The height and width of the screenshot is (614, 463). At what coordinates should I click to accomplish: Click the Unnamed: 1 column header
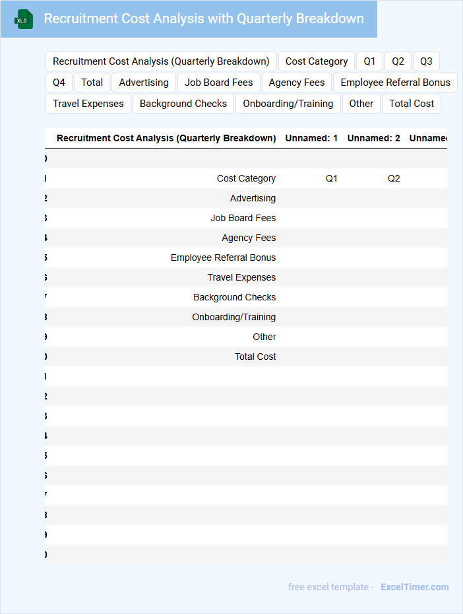(311, 138)
